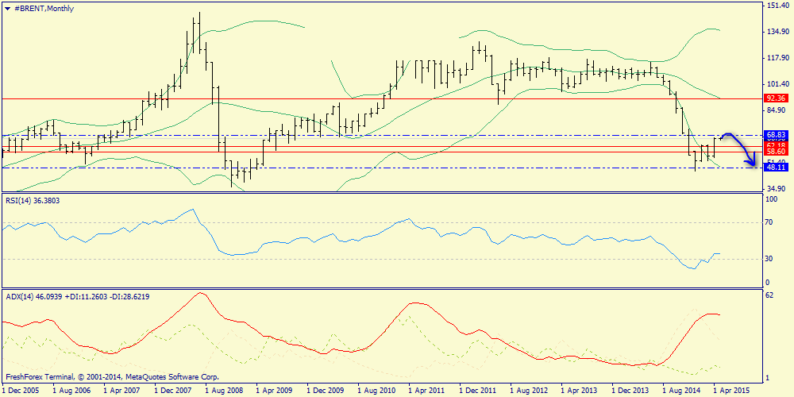794x397 pixels.
Task: Click the FreshForex Terminal copyright text
Action: click(x=111, y=377)
